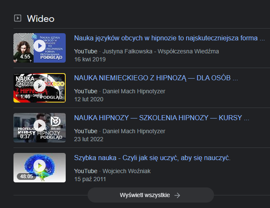Click YouTube source label of Justyna Falkowska video
The width and height of the screenshot is (270, 208).
click(x=86, y=51)
